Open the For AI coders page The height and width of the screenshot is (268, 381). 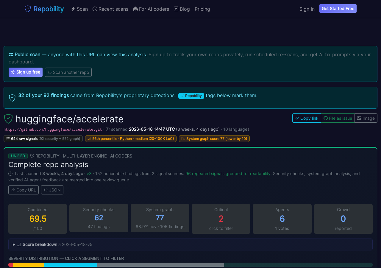tap(151, 9)
